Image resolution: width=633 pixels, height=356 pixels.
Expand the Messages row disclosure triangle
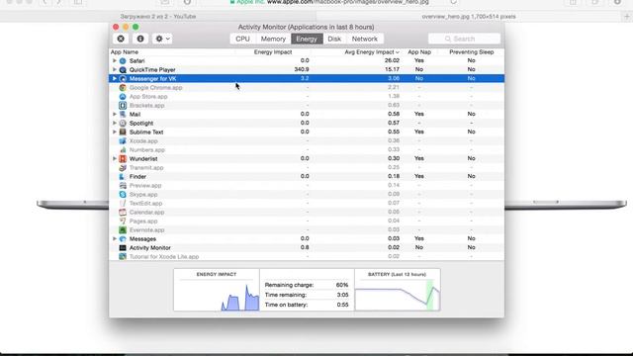115,239
